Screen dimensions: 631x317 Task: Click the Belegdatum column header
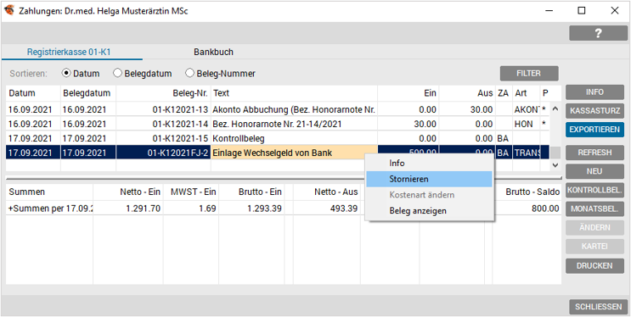click(x=88, y=93)
